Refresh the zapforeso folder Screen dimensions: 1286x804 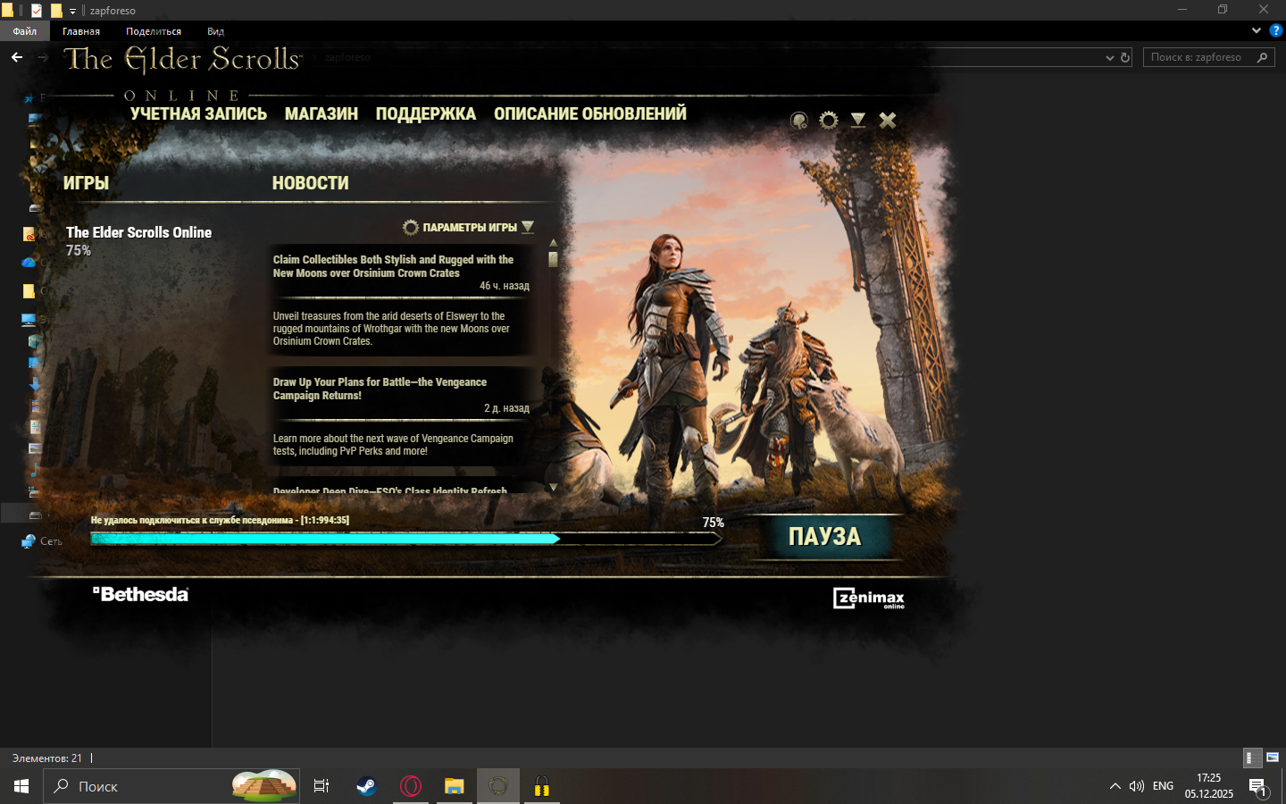[1125, 57]
